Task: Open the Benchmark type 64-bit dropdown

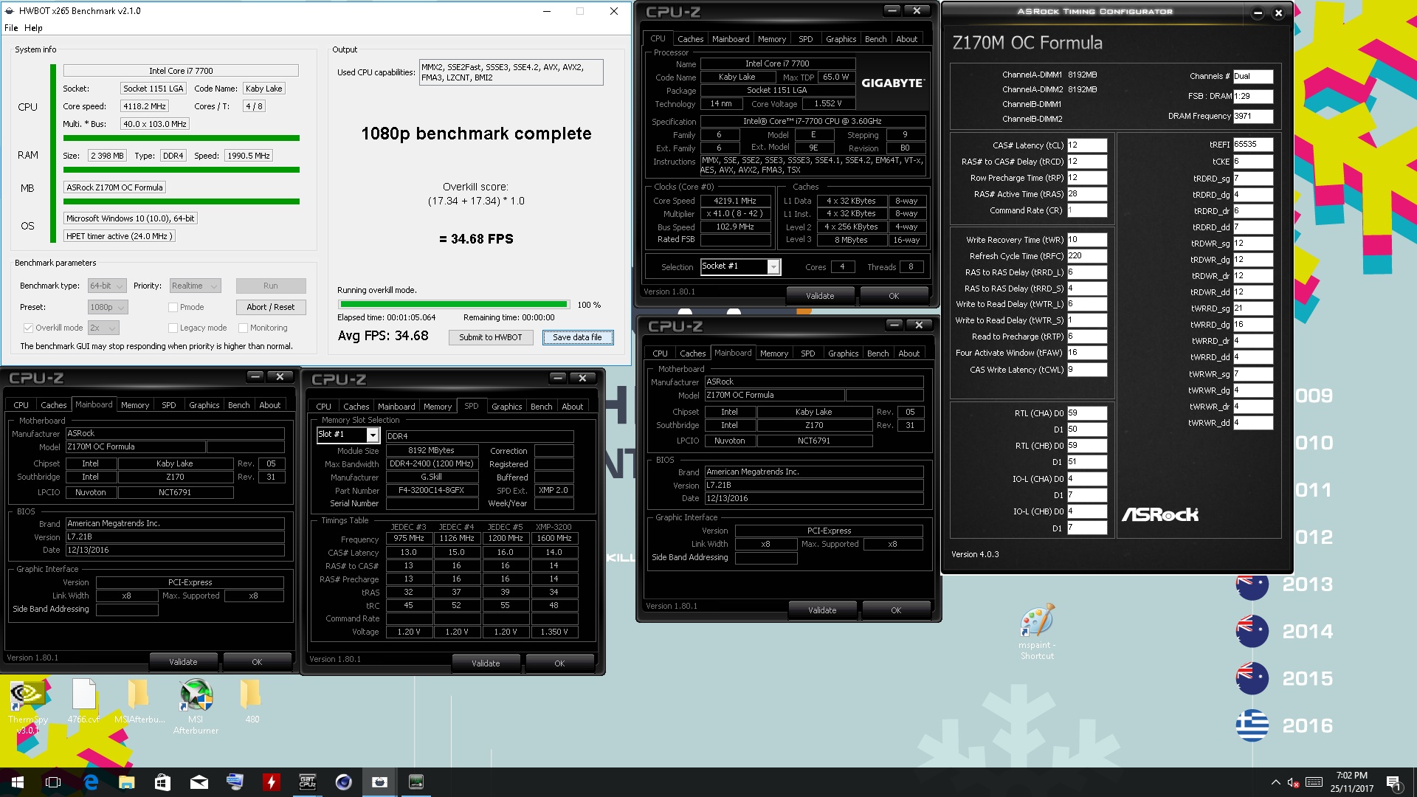Action: [107, 286]
